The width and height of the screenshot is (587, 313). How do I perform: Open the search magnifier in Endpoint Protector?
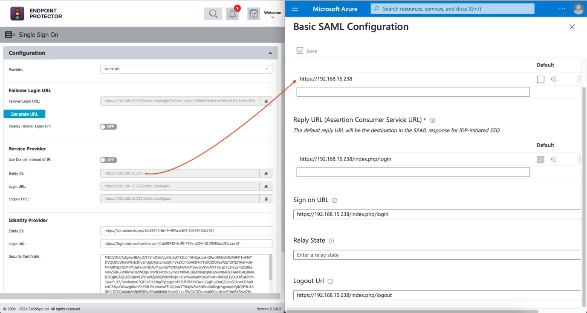pos(213,14)
